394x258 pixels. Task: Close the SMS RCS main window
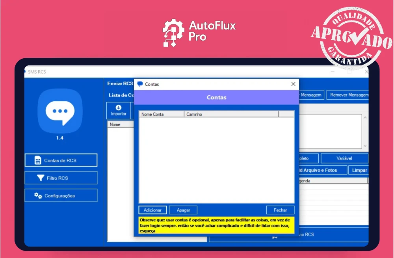[x=366, y=72]
